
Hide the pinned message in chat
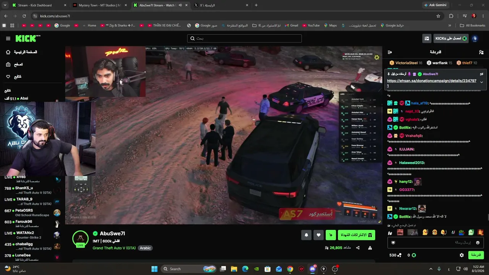coord(481,74)
